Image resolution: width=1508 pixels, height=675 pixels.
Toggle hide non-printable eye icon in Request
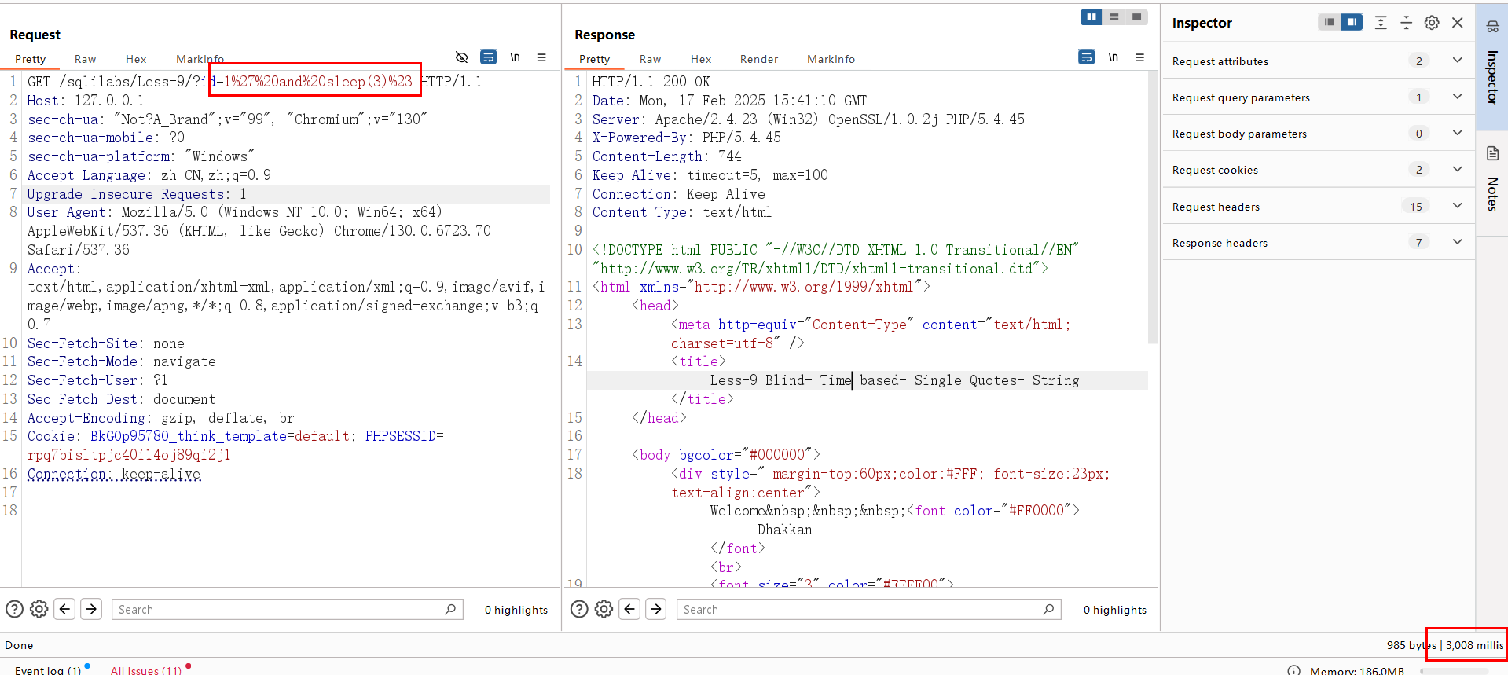point(462,57)
